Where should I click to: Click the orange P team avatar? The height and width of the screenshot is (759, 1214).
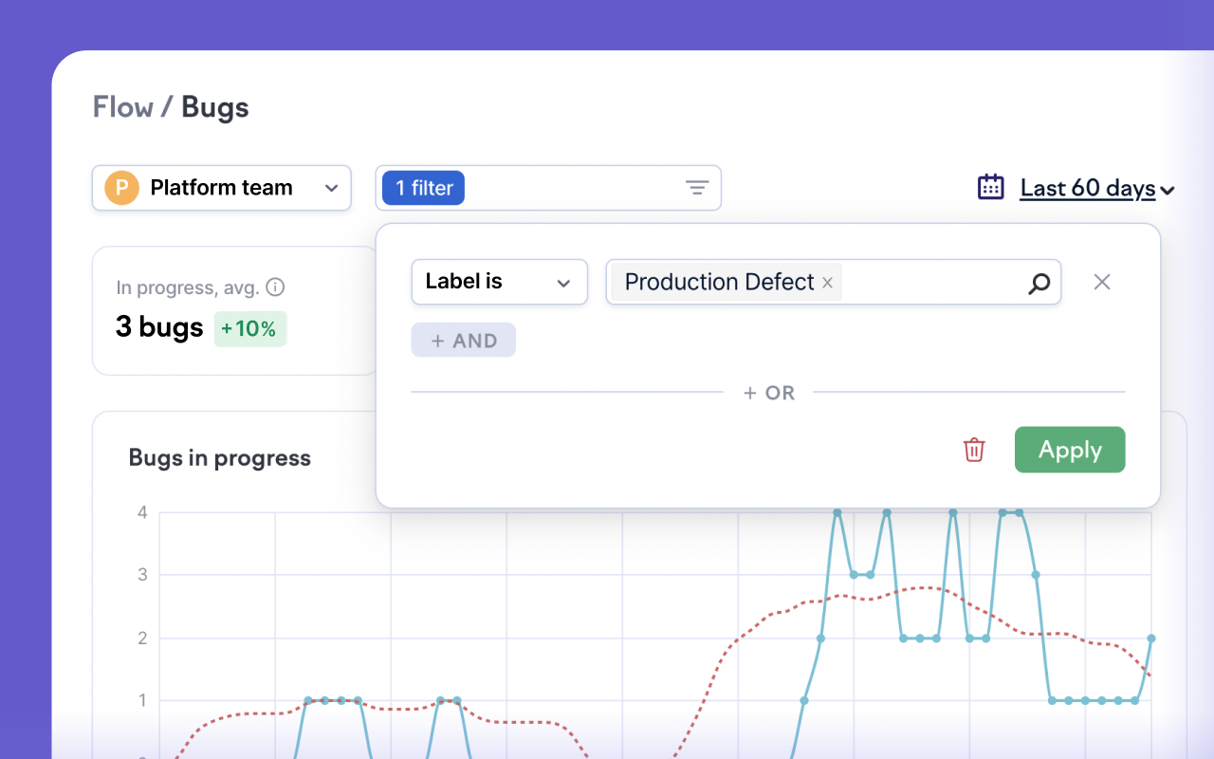tap(121, 188)
